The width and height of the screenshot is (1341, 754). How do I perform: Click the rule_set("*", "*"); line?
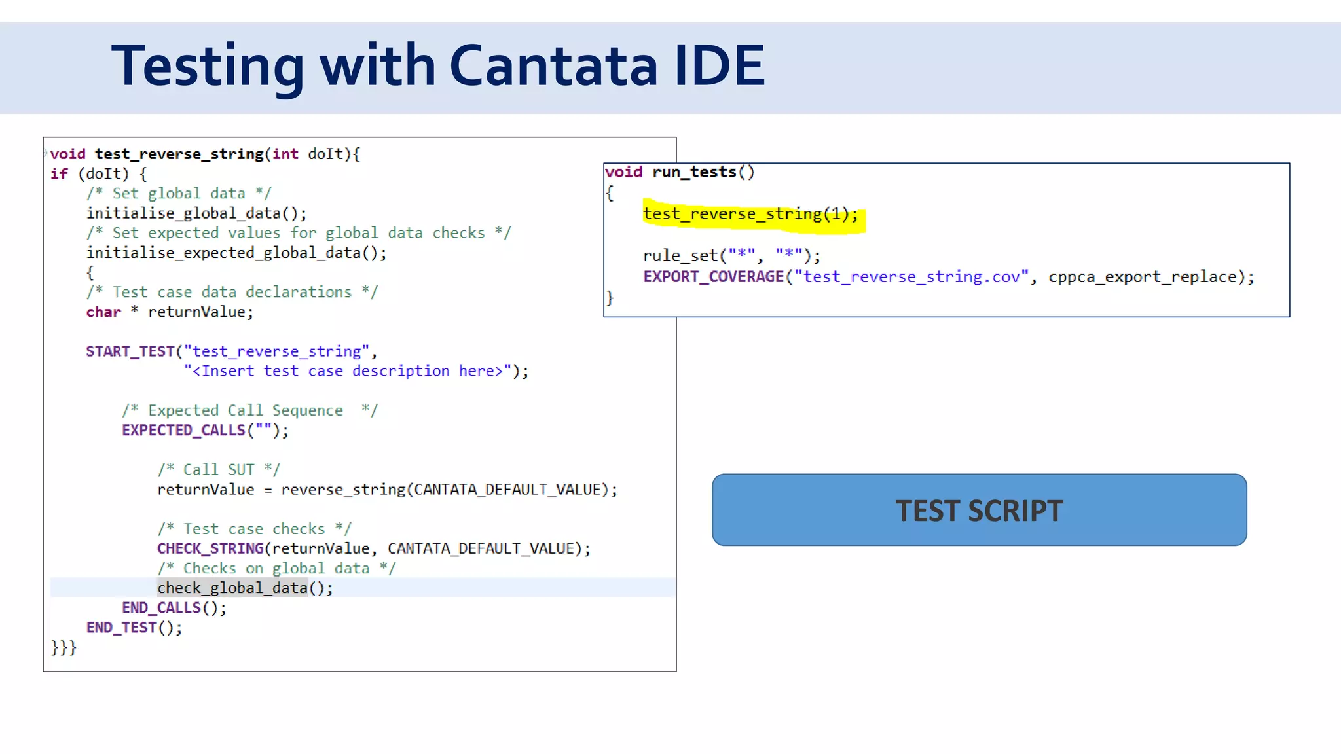[x=731, y=255]
